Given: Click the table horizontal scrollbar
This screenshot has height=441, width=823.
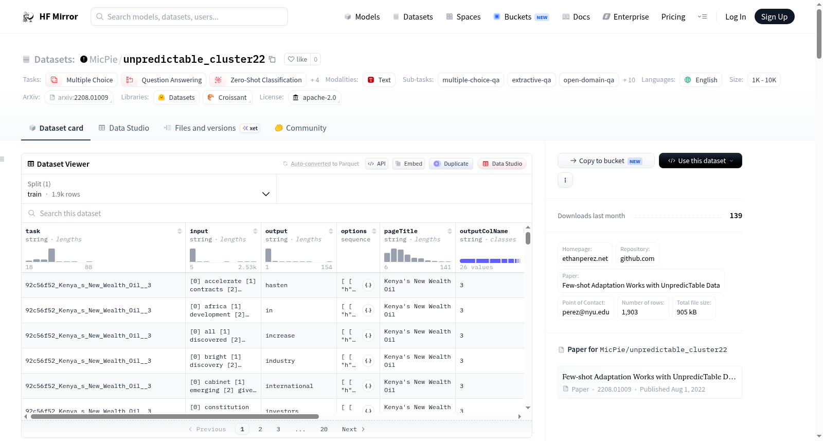Looking at the screenshot, I should 175,416.
